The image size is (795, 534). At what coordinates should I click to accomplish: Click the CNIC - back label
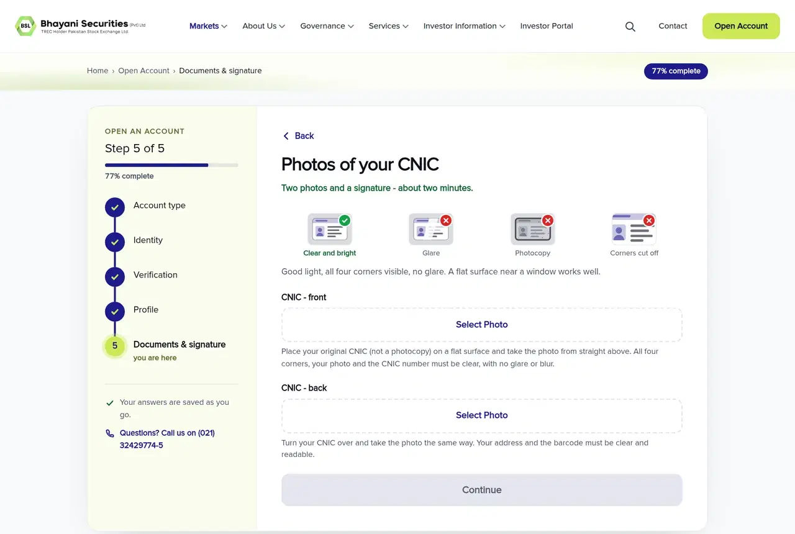(304, 388)
